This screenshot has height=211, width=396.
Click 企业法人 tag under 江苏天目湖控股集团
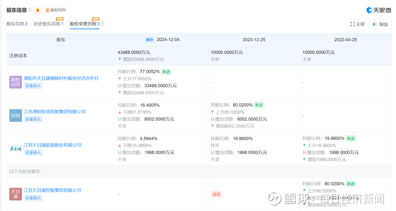pos(33,198)
